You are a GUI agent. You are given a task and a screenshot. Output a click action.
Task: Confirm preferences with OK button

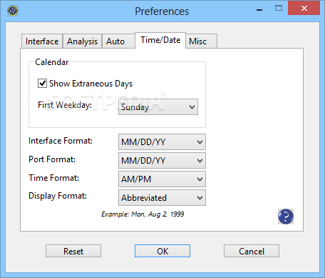pyautogui.click(x=162, y=251)
